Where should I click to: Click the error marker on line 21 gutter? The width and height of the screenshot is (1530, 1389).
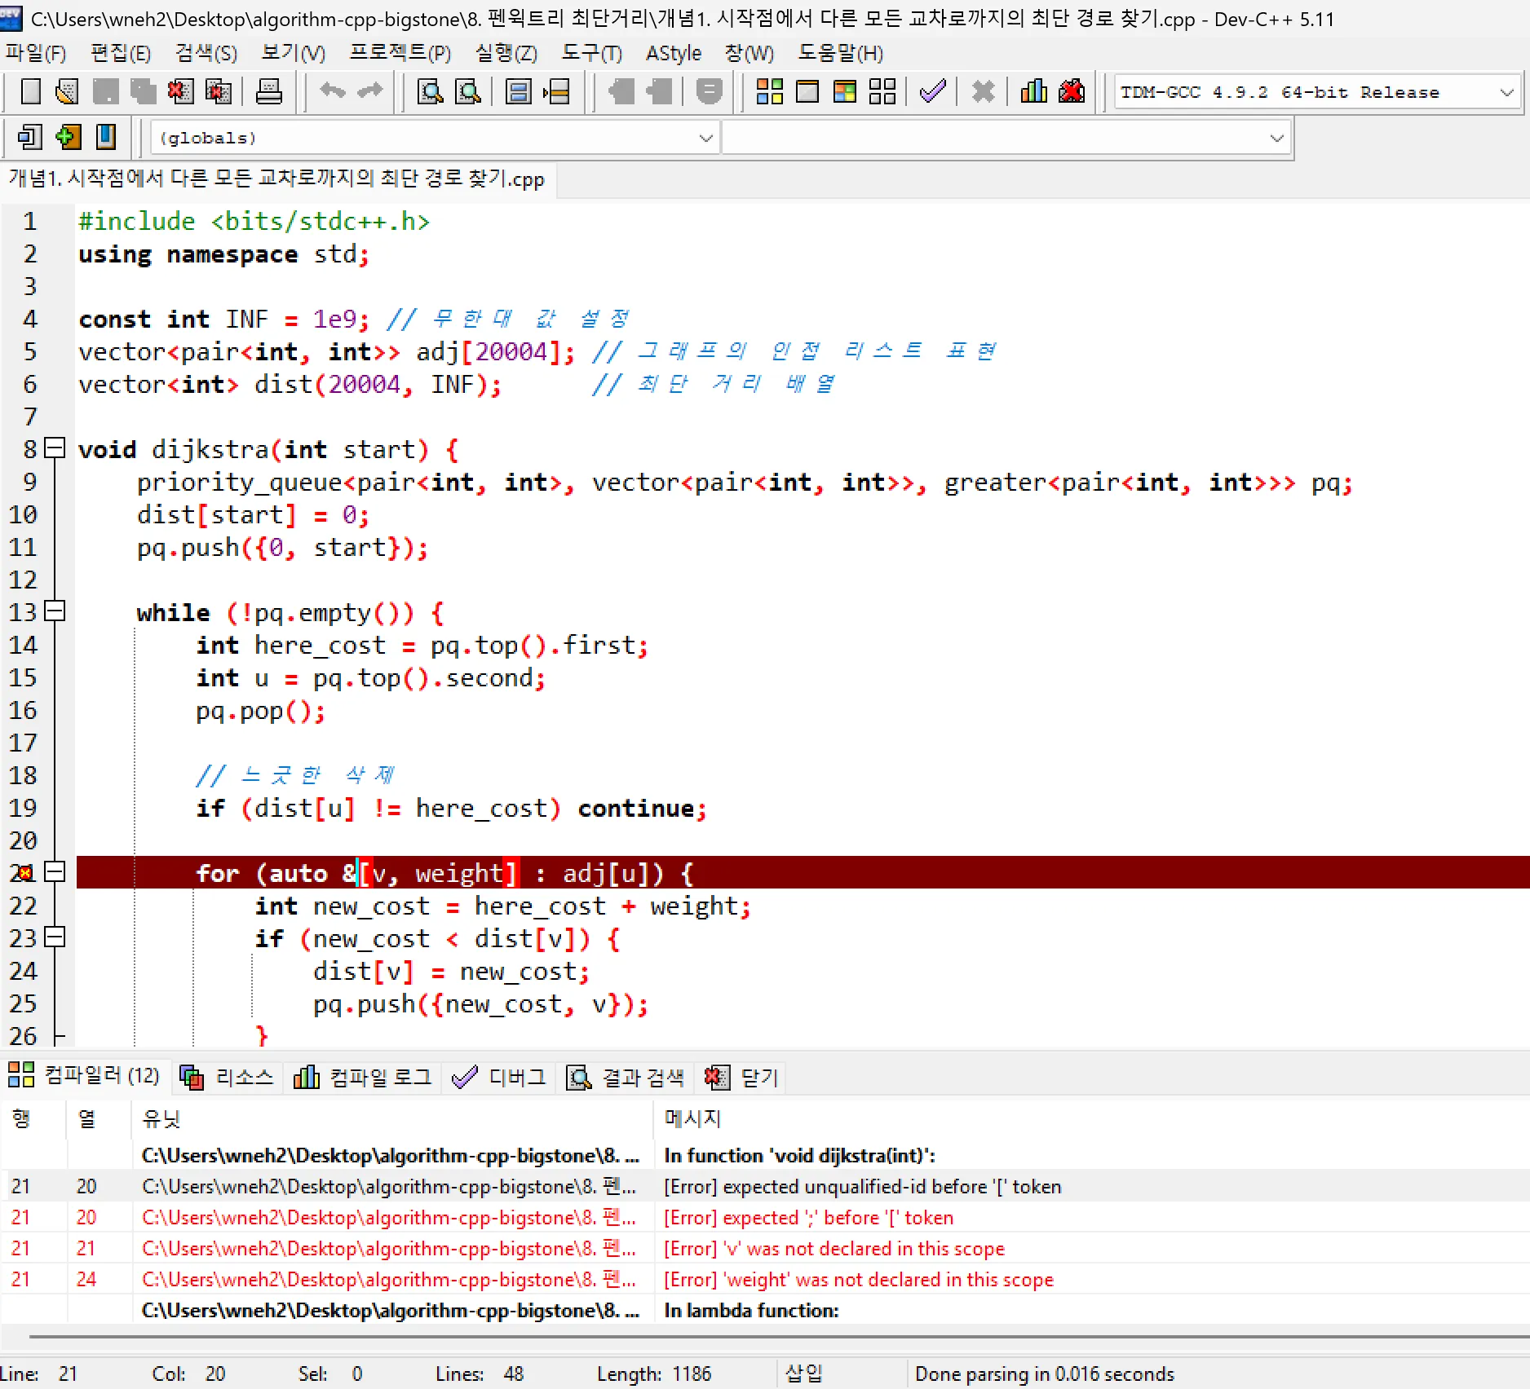25,873
